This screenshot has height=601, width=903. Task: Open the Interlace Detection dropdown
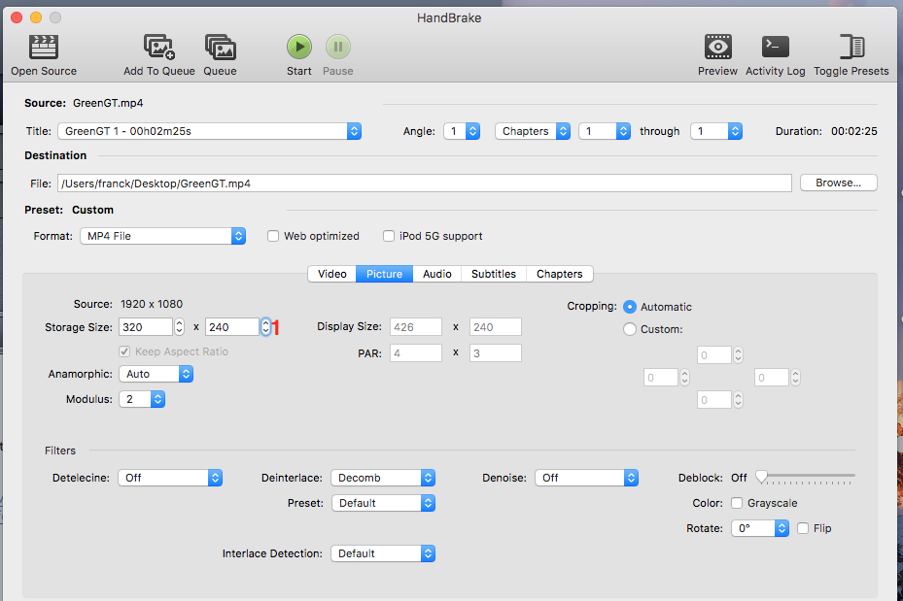coord(383,553)
